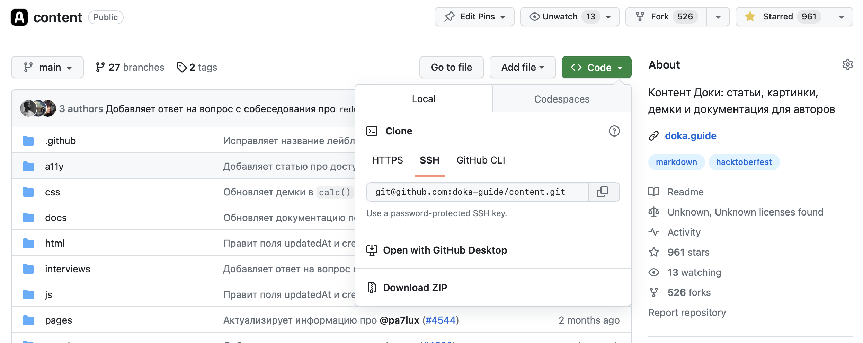Open the content repository name link

click(57, 17)
